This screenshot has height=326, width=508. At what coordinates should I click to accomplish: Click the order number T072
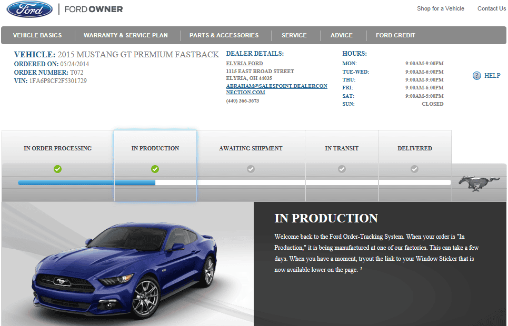click(77, 73)
